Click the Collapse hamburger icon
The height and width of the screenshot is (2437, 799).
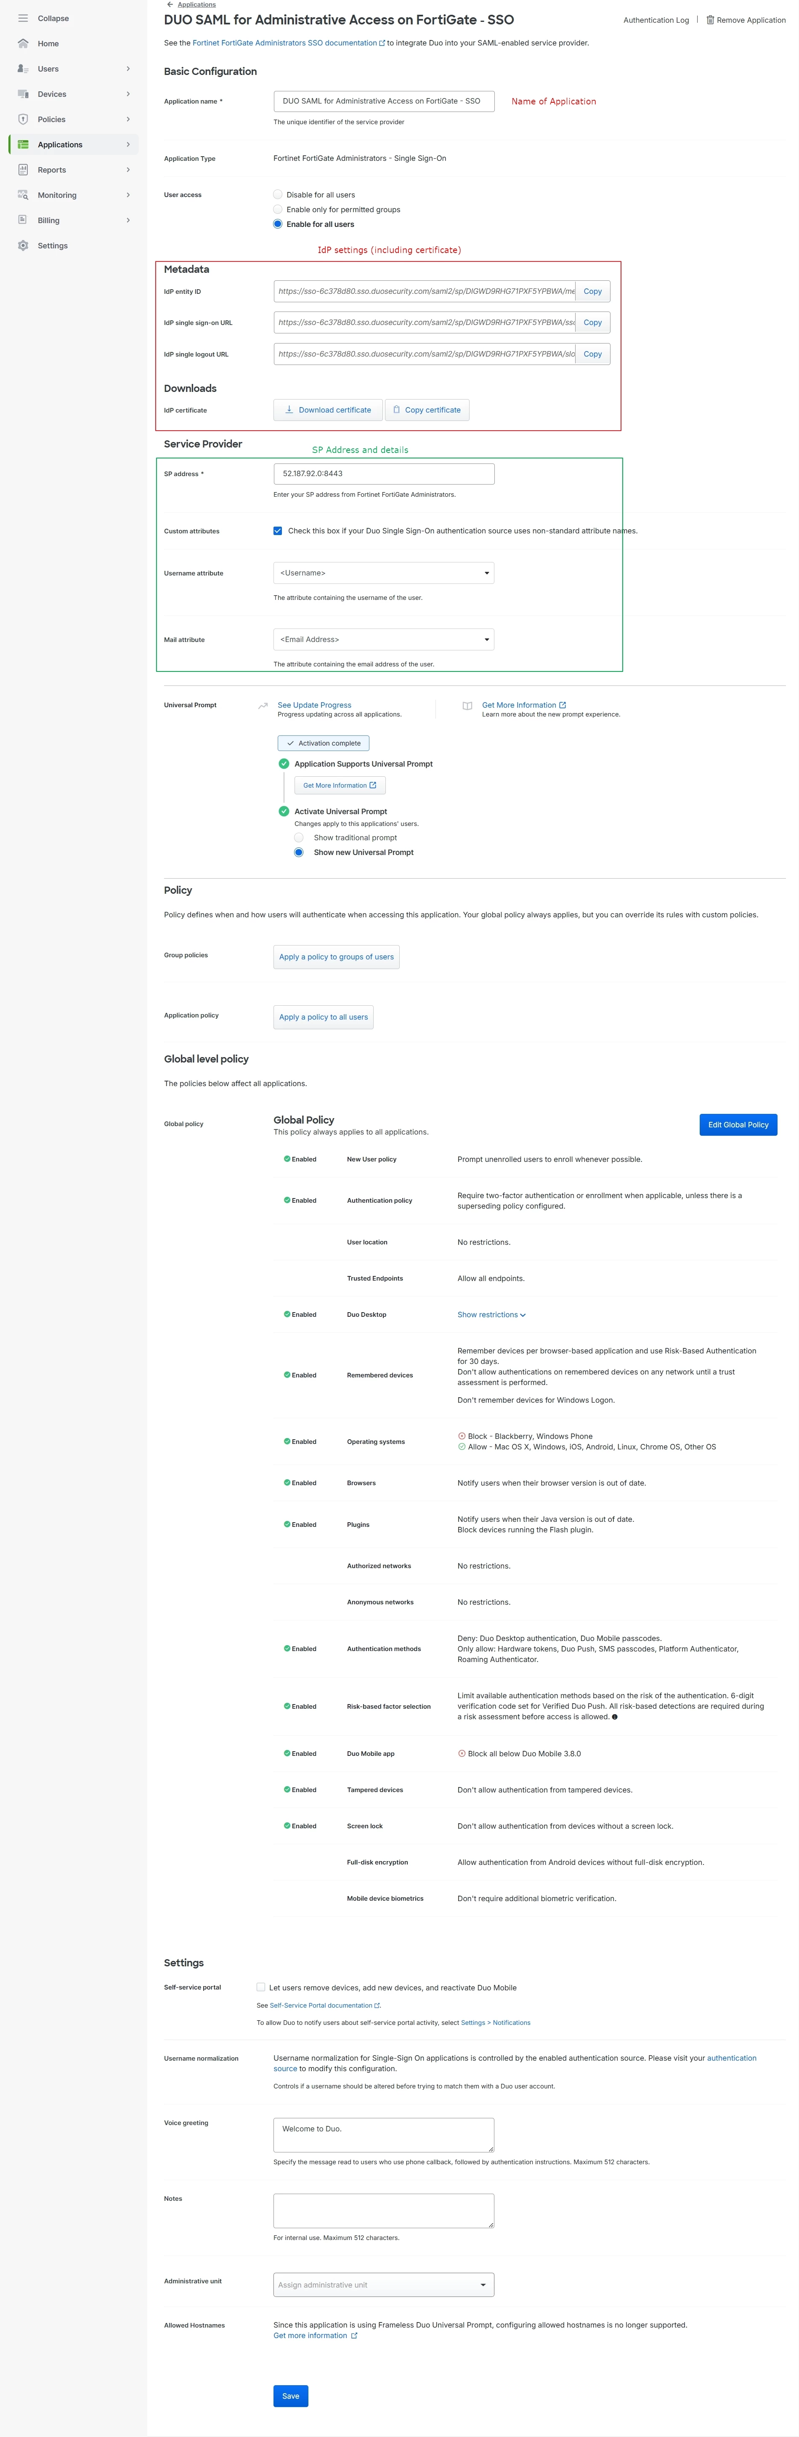point(23,18)
